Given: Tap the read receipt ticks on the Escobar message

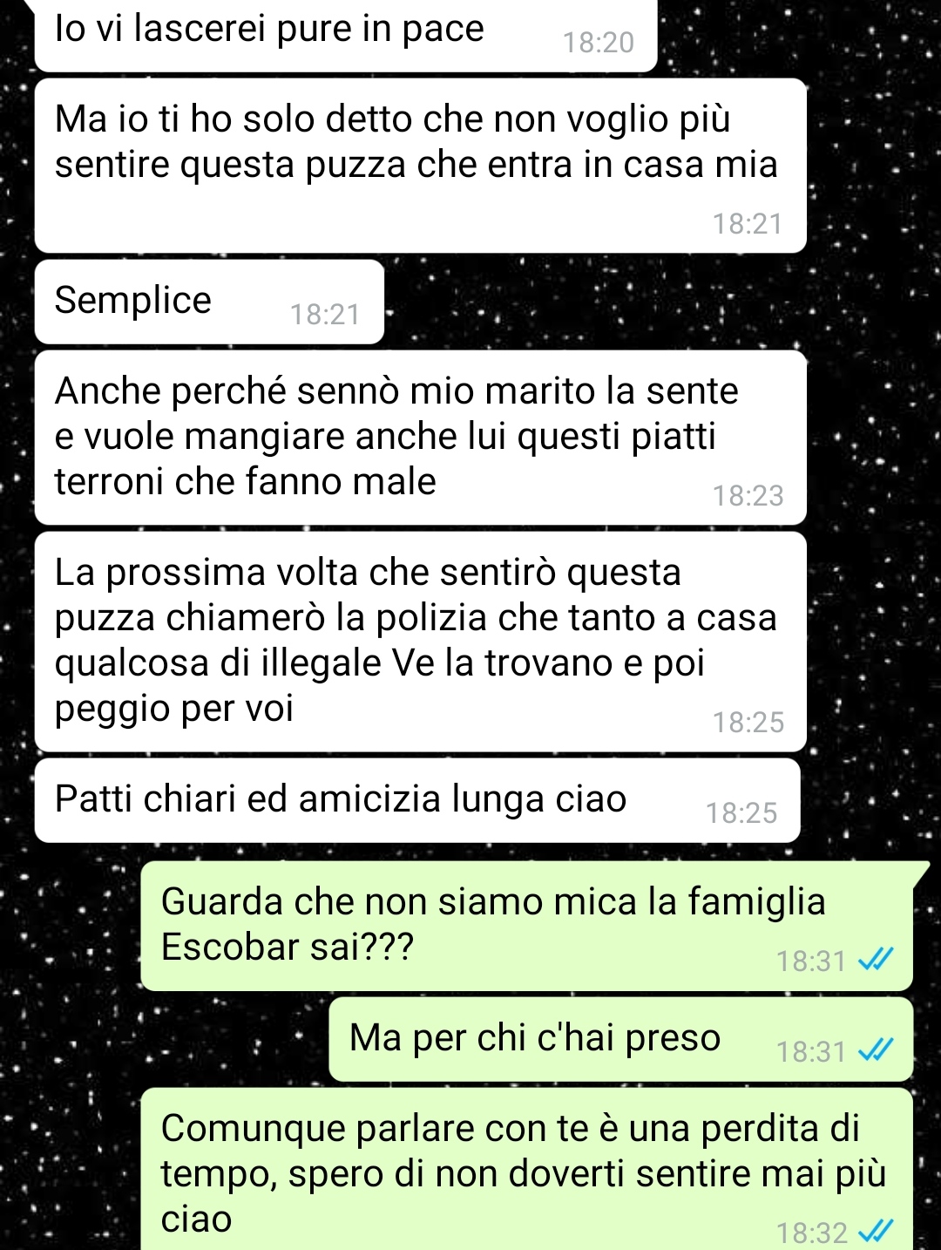Looking at the screenshot, I should click(876, 960).
